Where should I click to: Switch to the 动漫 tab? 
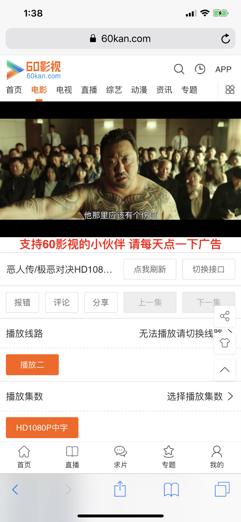point(139,90)
